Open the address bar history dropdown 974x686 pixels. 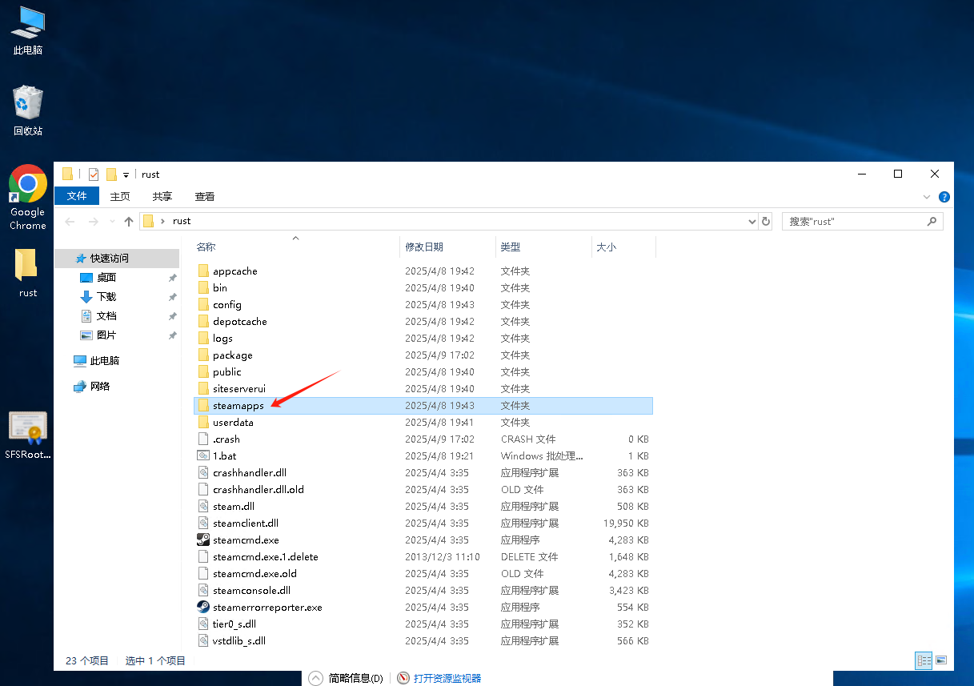click(752, 222)
